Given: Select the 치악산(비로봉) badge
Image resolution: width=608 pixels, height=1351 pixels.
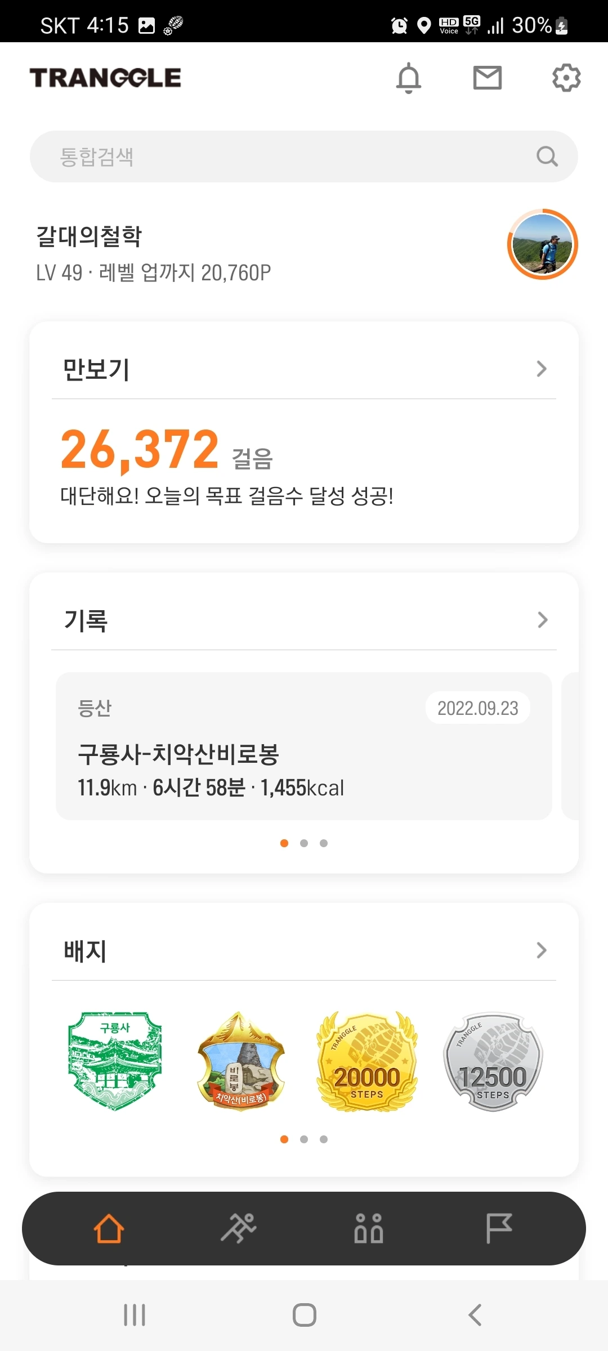Looking at the screenshot, I should point(241,1061).
